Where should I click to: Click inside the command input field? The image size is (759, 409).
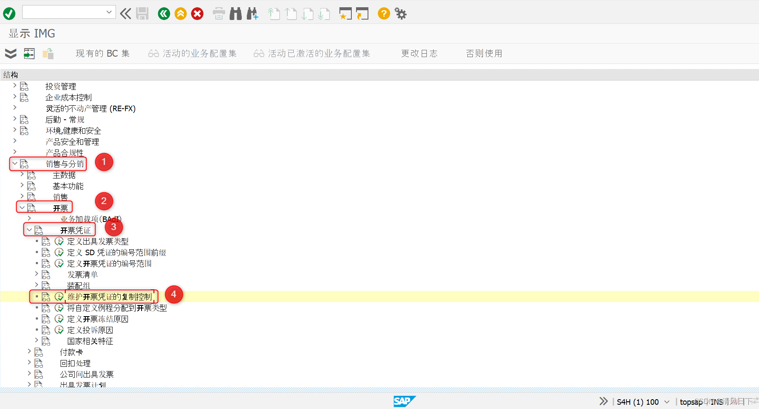[64, 12]
